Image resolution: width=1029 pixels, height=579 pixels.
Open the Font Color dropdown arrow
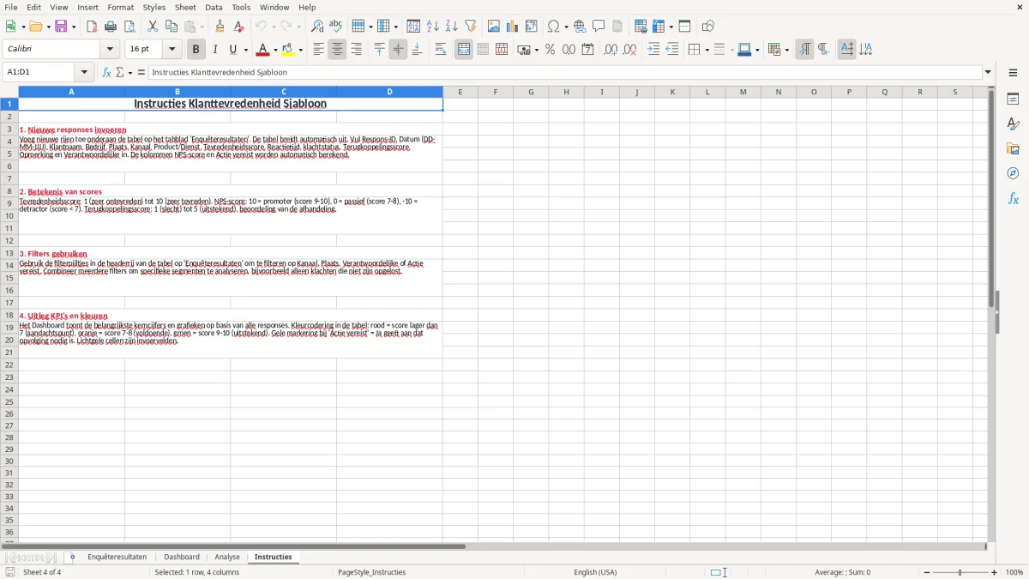point(275,50)
